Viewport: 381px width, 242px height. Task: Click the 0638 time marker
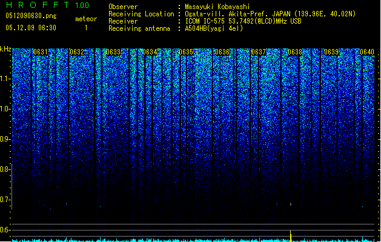point(295,52)
